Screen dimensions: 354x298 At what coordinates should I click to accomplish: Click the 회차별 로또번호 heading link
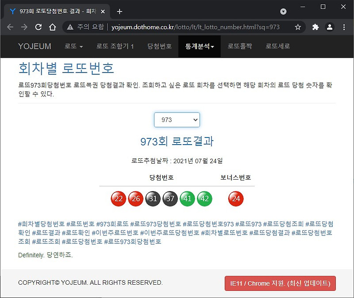(66, 68)
